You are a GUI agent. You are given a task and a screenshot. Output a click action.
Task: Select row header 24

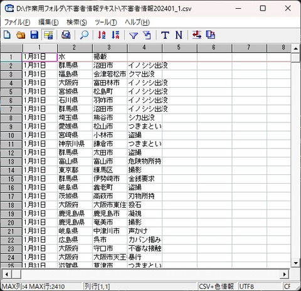(11, 258)
